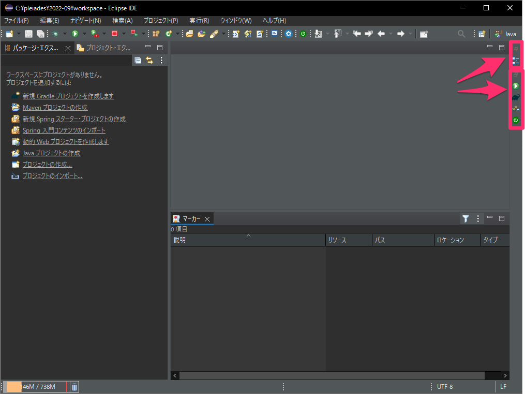Click Java プロジェクトの作成 link
The image size is (525, 394).
52,153
